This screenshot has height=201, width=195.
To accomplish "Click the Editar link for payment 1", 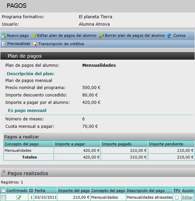I will tap(188, 197).
